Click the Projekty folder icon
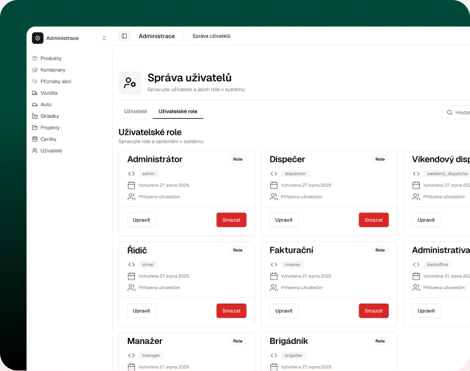 point(35,127)
